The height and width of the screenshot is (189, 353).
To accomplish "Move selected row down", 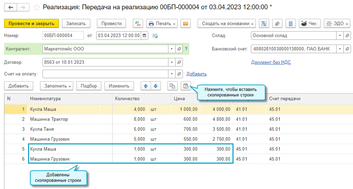I will (155, 86).
